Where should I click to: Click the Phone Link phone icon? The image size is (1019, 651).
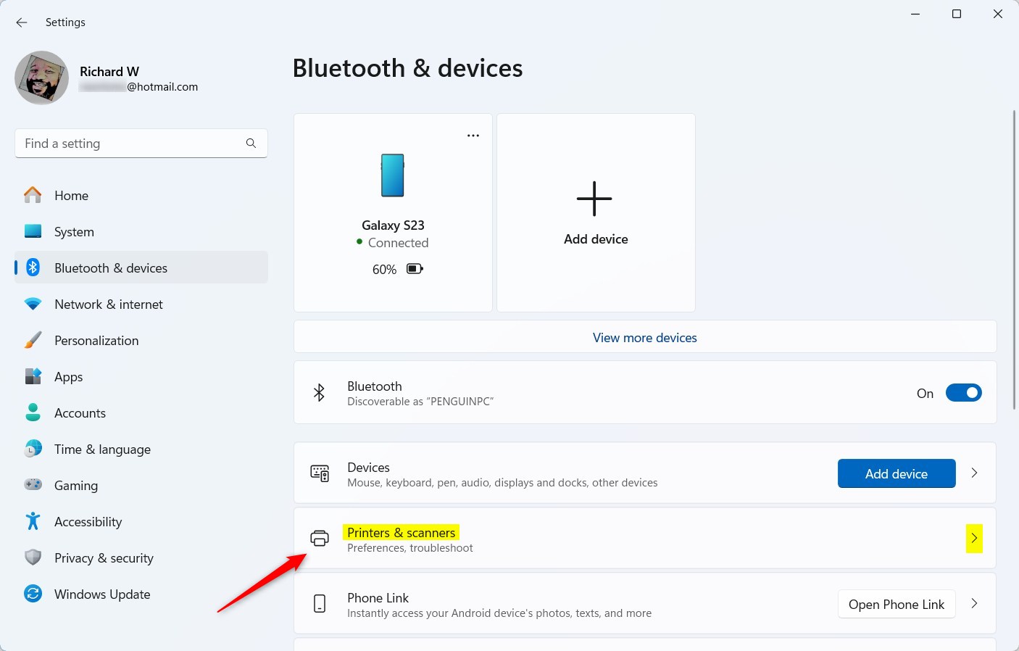pos(320,603)
